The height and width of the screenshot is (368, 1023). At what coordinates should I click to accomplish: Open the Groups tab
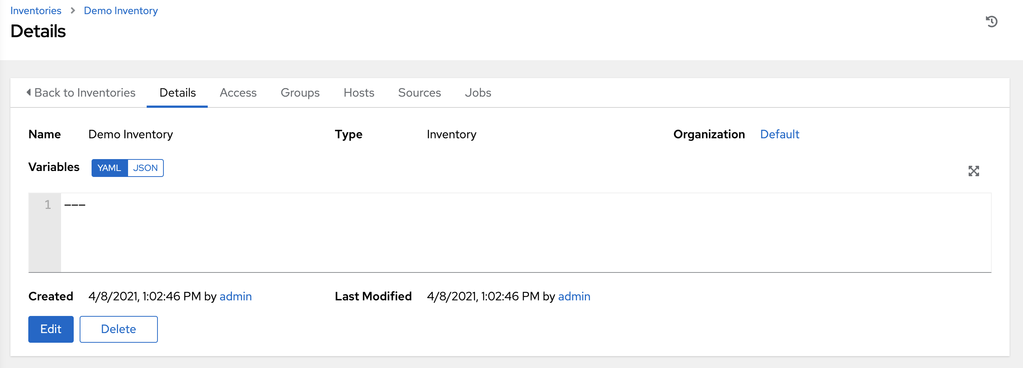(300, 93)
